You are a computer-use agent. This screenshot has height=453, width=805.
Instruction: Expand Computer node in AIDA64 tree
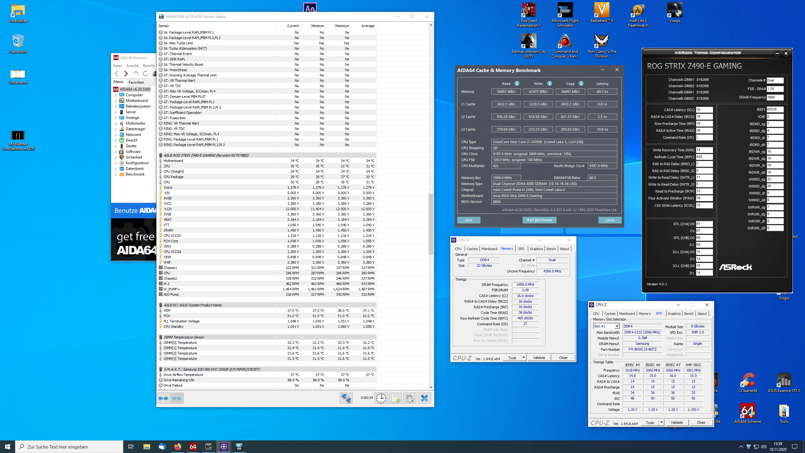pyautogui.click(x=115, y=95)
